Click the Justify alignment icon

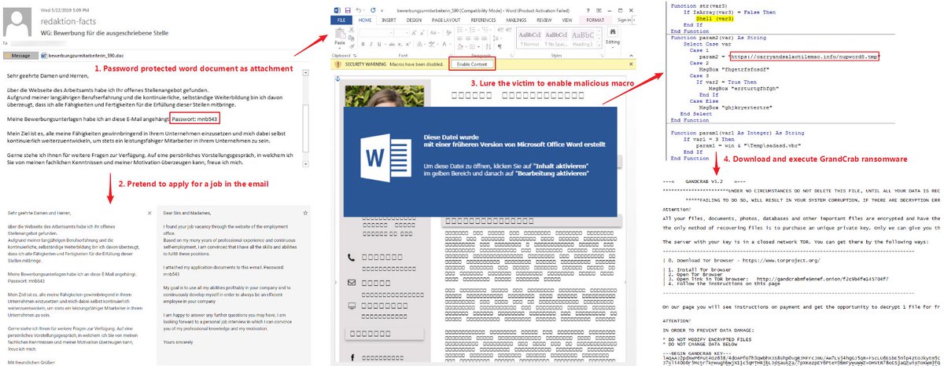484,38
